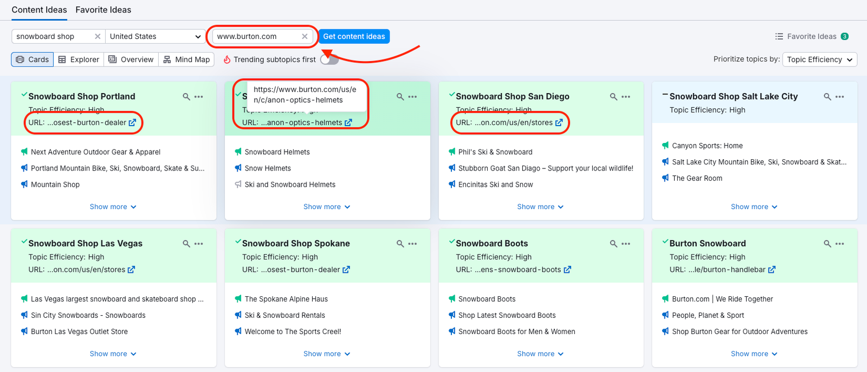The image size is (867, 372).
Task: Toggle Trending subtopics first switch
Action: click(x=329, y=60)
